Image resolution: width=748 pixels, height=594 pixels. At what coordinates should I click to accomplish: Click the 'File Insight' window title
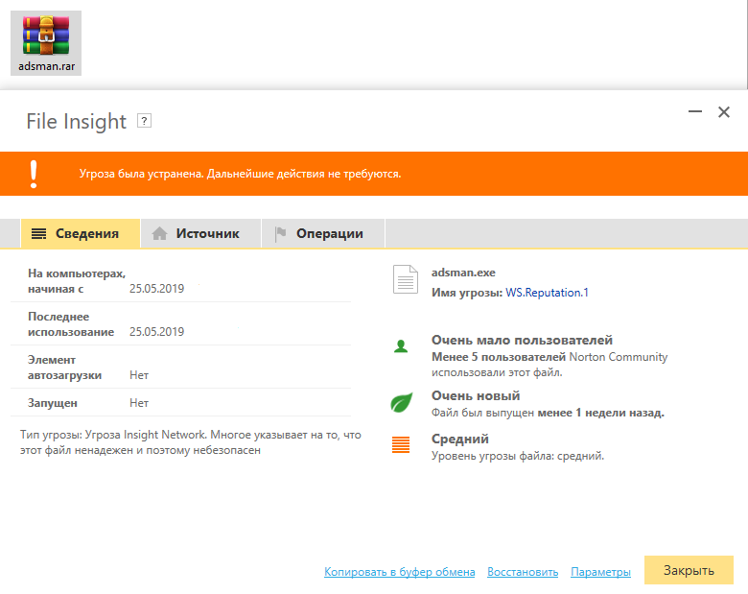77,121
